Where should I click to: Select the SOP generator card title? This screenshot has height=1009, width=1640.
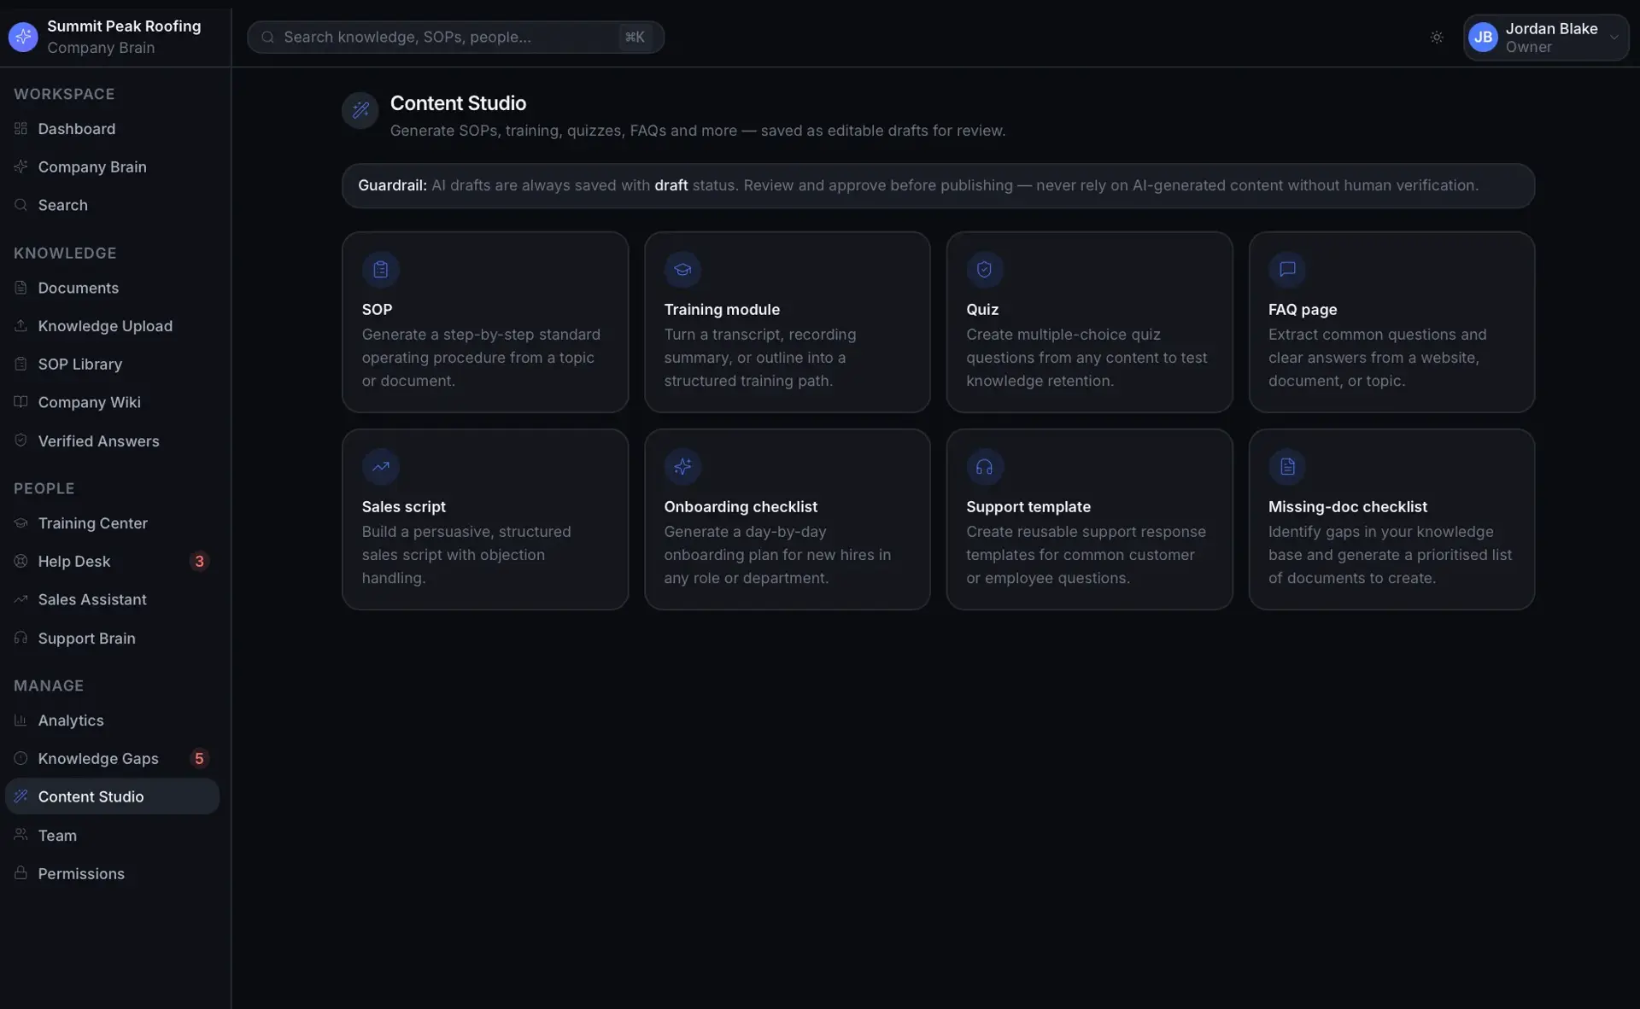tap(377, 309)
